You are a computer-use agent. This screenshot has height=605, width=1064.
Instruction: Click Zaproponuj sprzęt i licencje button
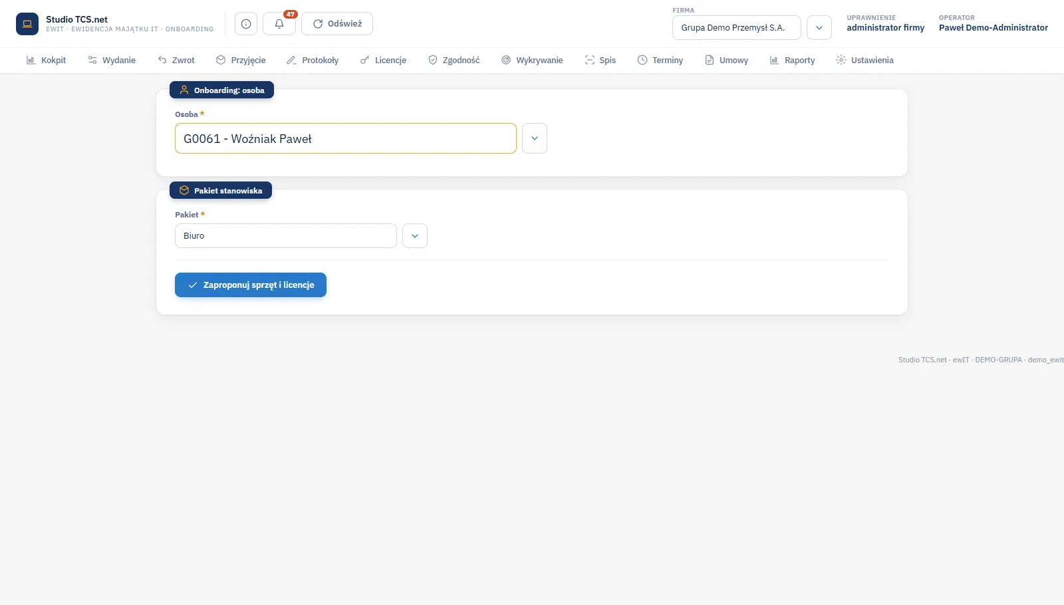point(251,285)
